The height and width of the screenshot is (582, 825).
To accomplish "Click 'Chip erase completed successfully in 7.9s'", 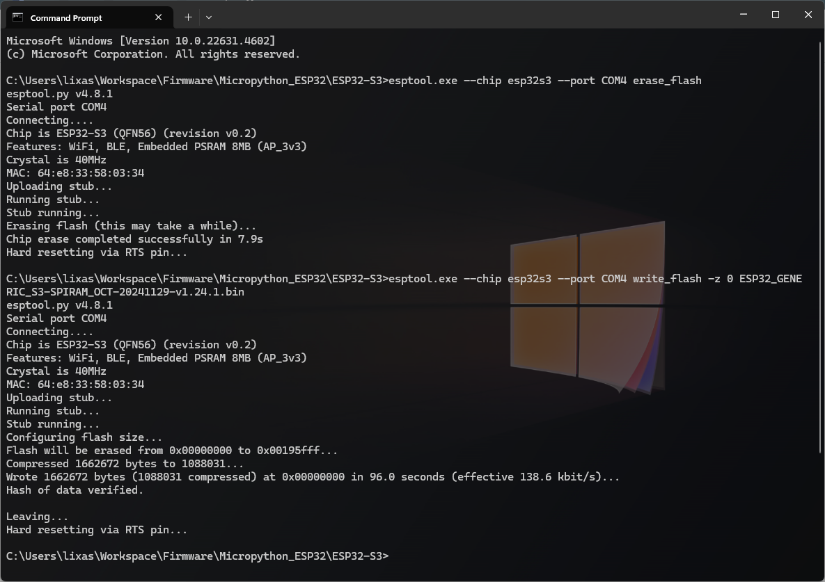I will point(134,239).
